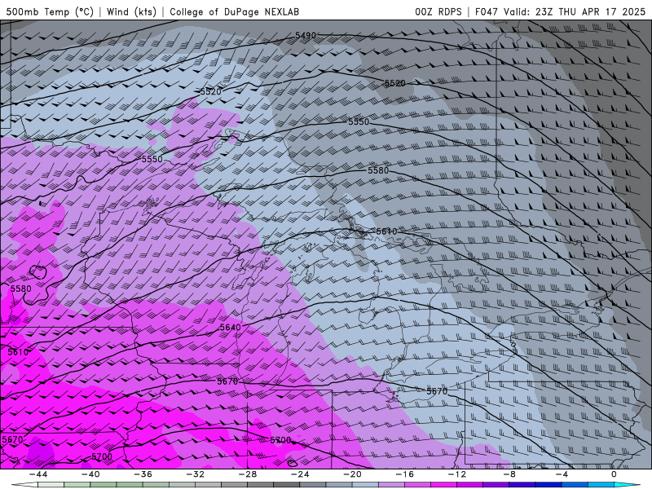Select the "Wind (kts)" header label
Viewport: 652px width, 489px height.
coord(131,11)
